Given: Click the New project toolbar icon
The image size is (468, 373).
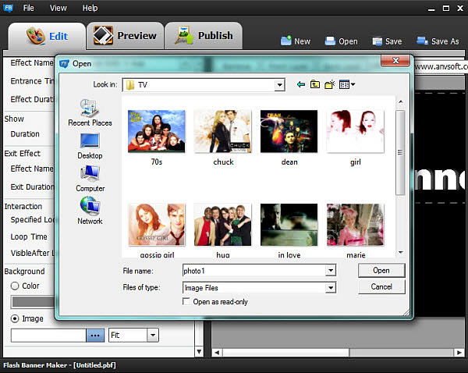Looking at the screenshot, I should [x=285, y=41].
